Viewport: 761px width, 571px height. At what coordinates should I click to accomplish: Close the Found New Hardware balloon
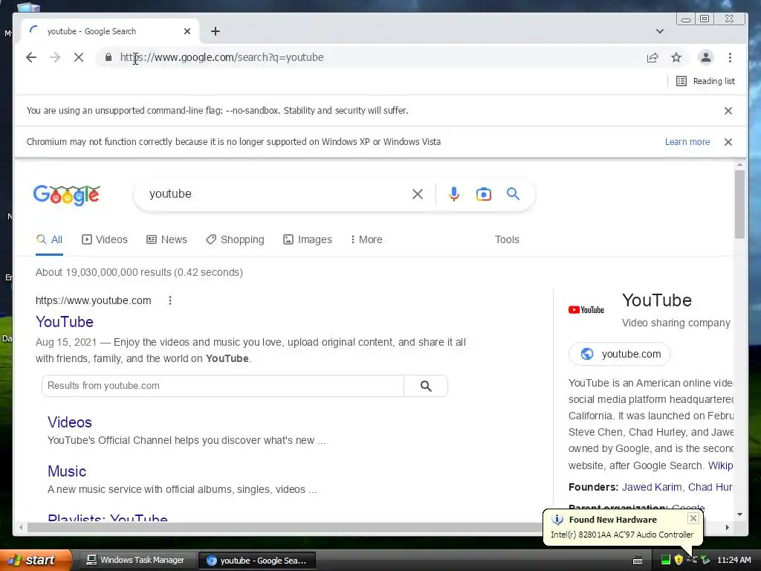click(x=693, y=518)
